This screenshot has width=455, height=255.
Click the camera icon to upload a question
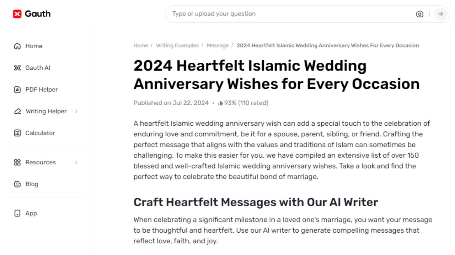[x=420, y=14]
